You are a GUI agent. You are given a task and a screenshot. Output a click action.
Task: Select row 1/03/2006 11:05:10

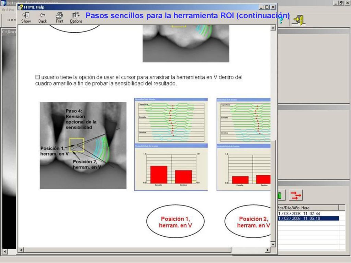pyautogui.click(x=308, y=218)
